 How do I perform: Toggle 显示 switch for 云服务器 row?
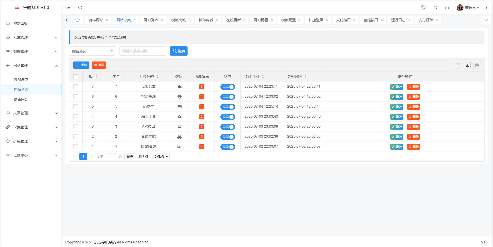tap(228, 87)
